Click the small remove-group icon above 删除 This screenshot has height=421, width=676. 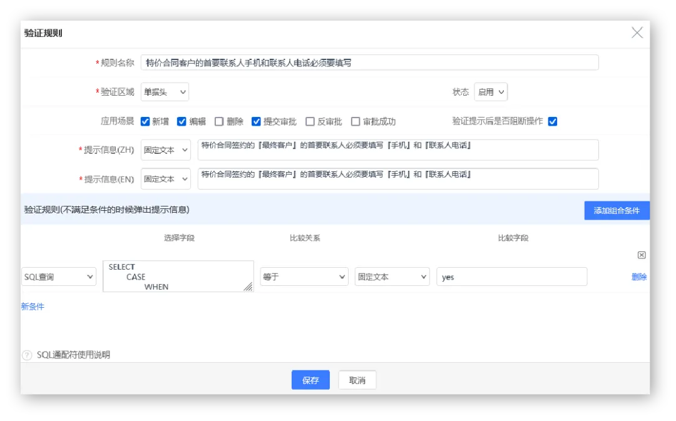pos(642,255)
